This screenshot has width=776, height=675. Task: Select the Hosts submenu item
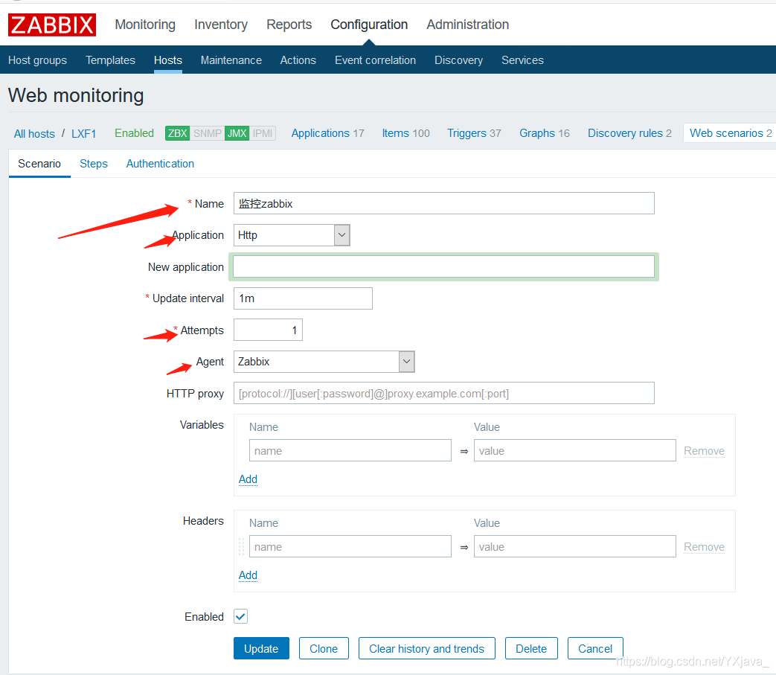click(167, 60)
